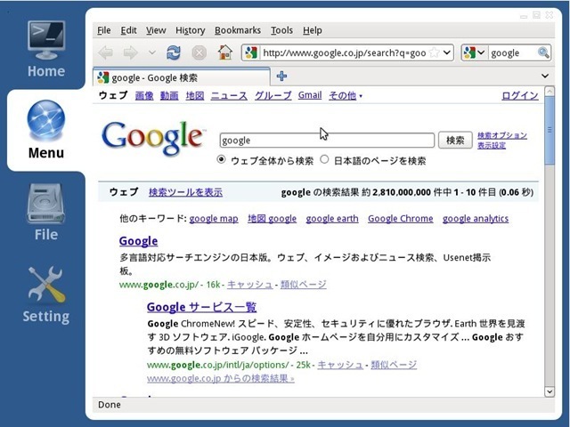Image resolution: width=570 pixels, height=427 pixels.
Task: Click related keyword Google Chrome
Action: coord(400,219)
